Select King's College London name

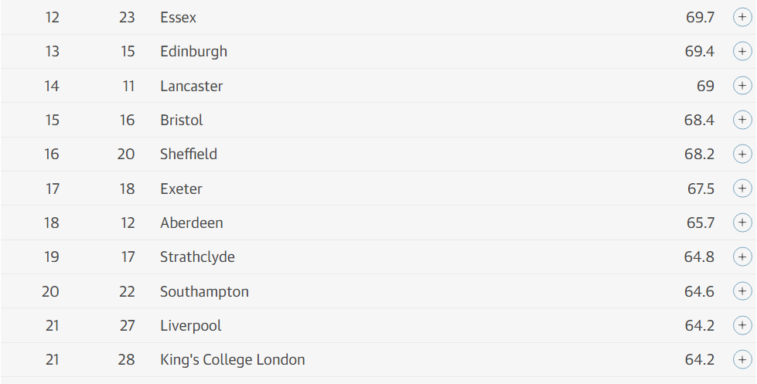tap(232, 359)
